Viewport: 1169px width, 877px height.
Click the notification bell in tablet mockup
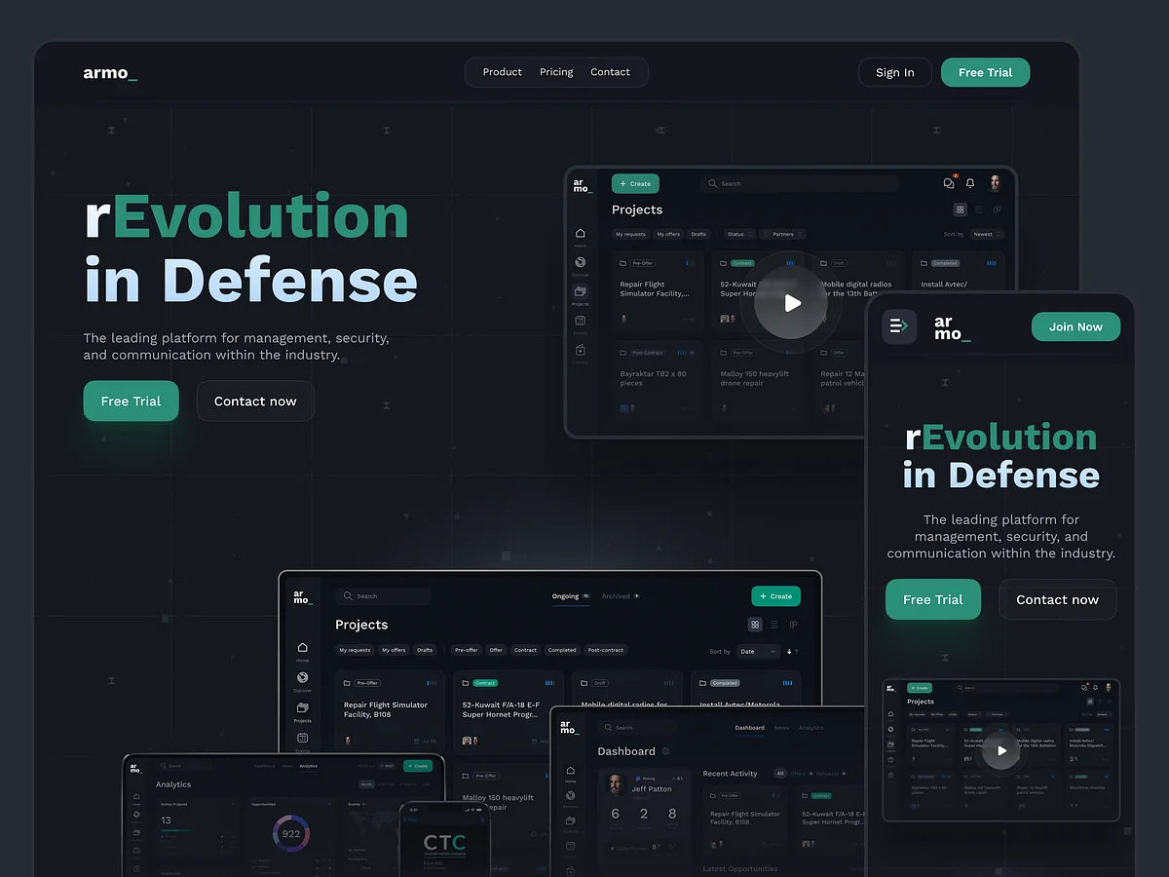point(970,183)
